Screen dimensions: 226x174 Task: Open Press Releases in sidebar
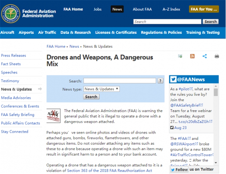coord(14,55)
